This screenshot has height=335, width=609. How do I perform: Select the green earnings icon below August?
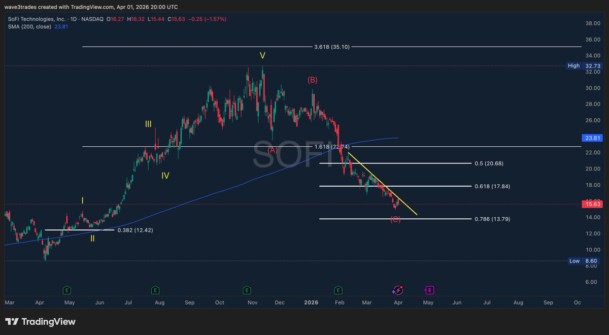[x=154, y=290]
